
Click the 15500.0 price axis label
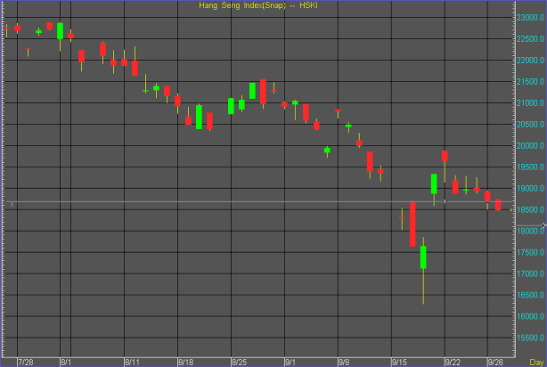(530, 338)
